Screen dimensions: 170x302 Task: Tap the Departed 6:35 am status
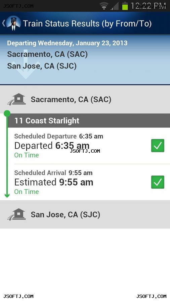click(x=52, y=146)
